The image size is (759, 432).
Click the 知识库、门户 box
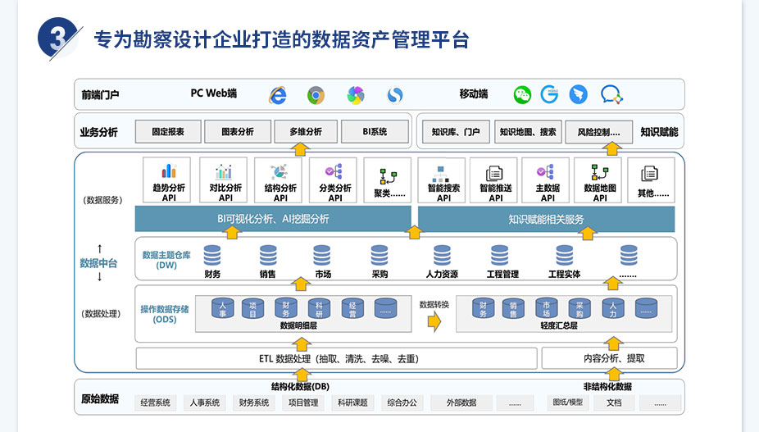tap(456, 132)
